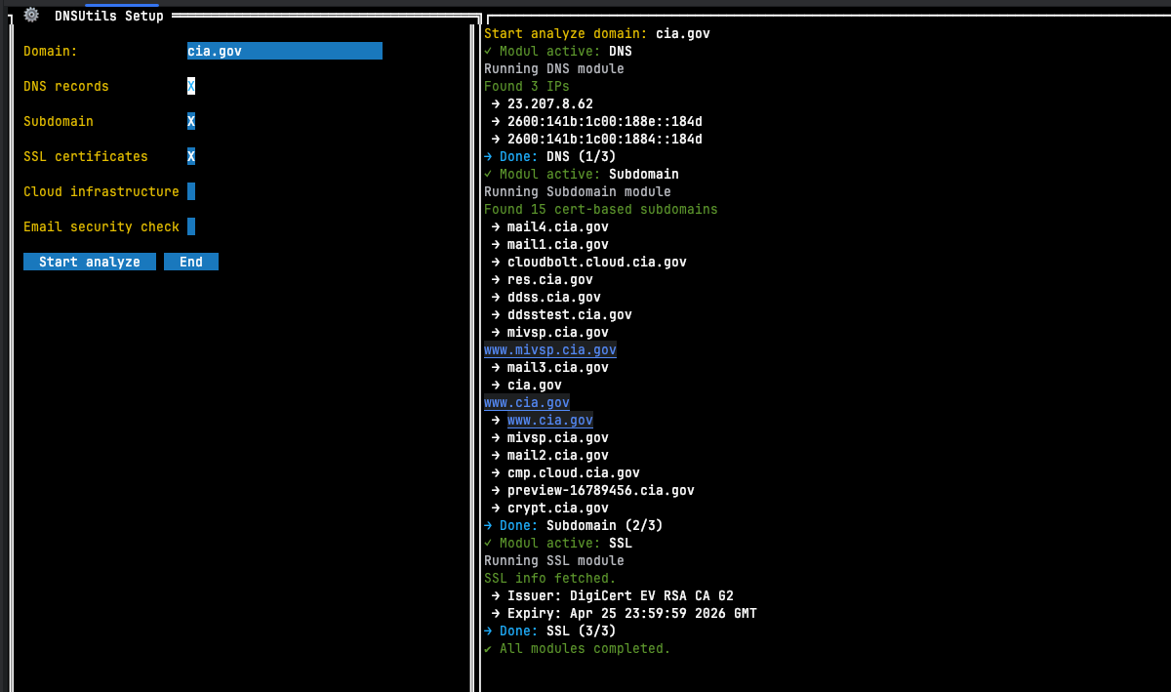Select the cloudbolt.cloud.cia.gov entry
The width and height of the screenshot is (1171, 692).
[x=597, y=262]
